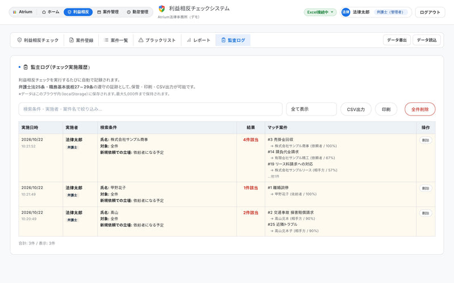
Task: Switch to the レポート tab
Action: [199, 40]
